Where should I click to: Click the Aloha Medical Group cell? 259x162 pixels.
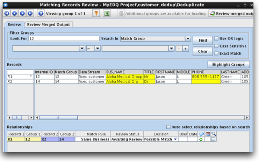pos(125,76)
